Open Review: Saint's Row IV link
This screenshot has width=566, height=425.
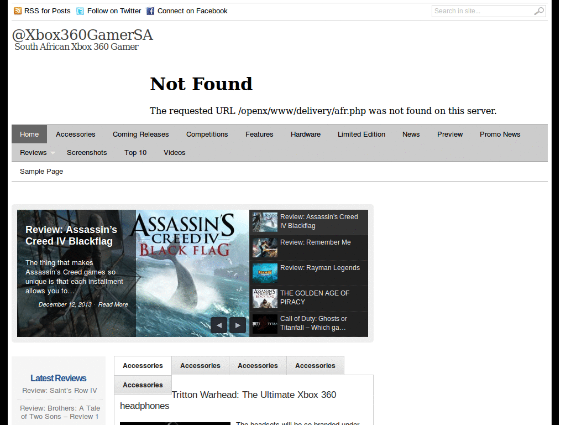click(x=60, y=390)
